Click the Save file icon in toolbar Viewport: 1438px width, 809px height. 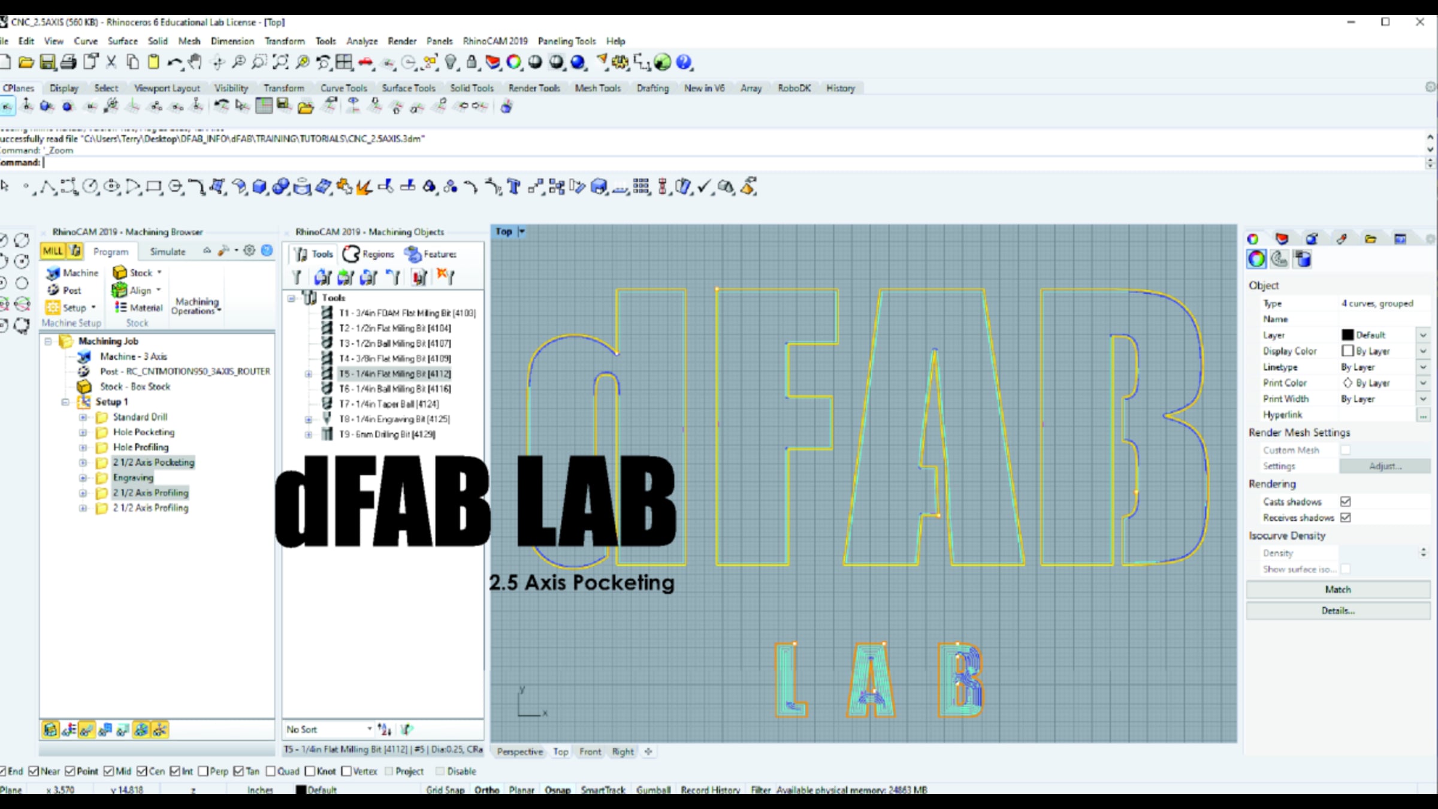coord(47,62)
